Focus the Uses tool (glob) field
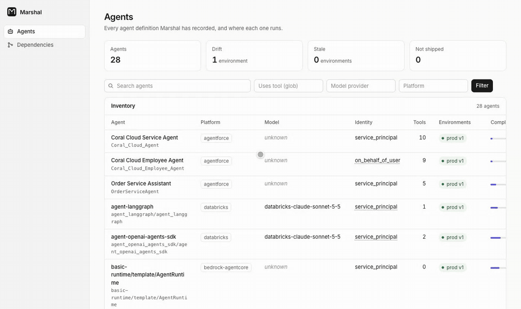521x309 pixels. [289, 86]
